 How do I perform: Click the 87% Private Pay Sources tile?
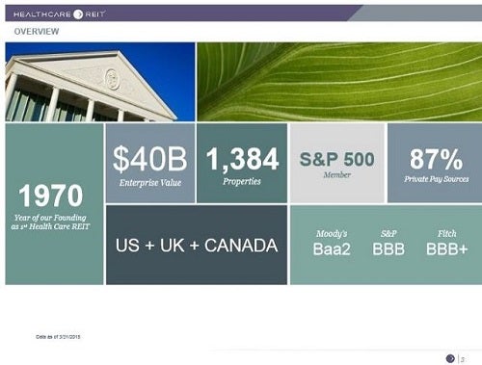coord(435,164)
